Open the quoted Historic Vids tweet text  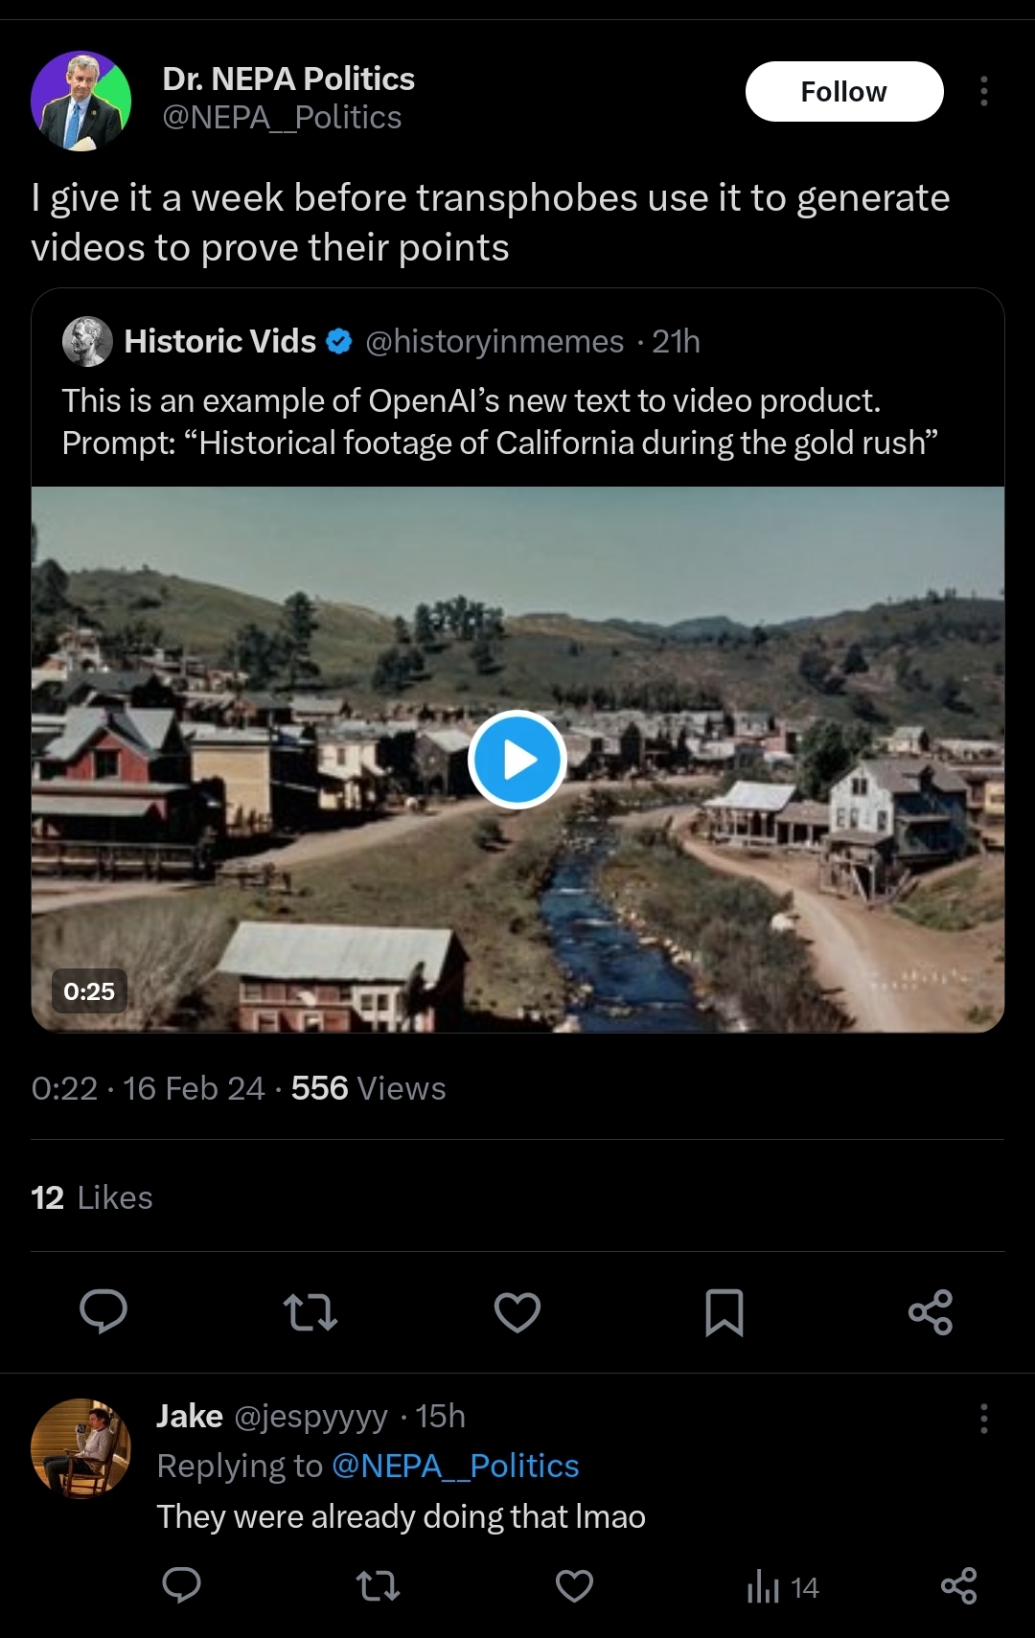498,421
